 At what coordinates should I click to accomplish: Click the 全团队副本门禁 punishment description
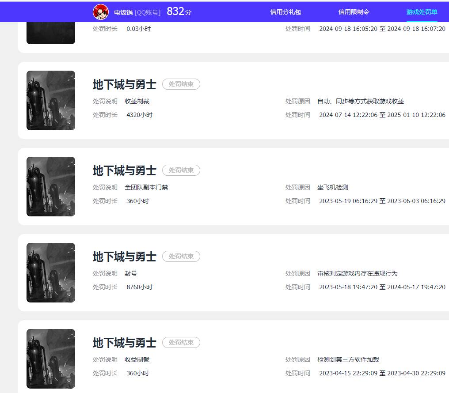click(145, 187)
